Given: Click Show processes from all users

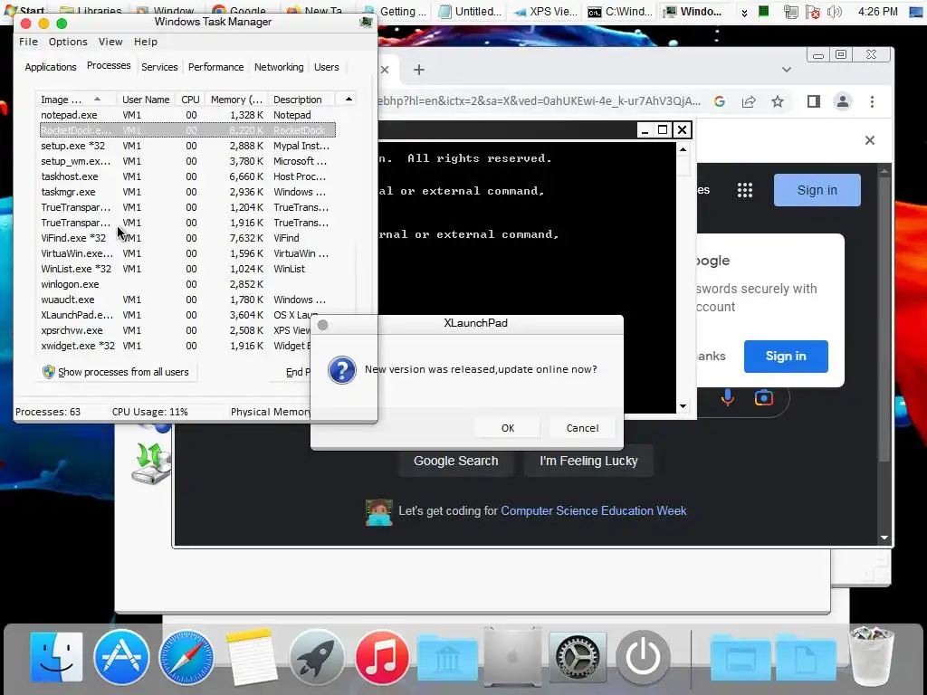Looking at the screenshot, I should point(117,372).
